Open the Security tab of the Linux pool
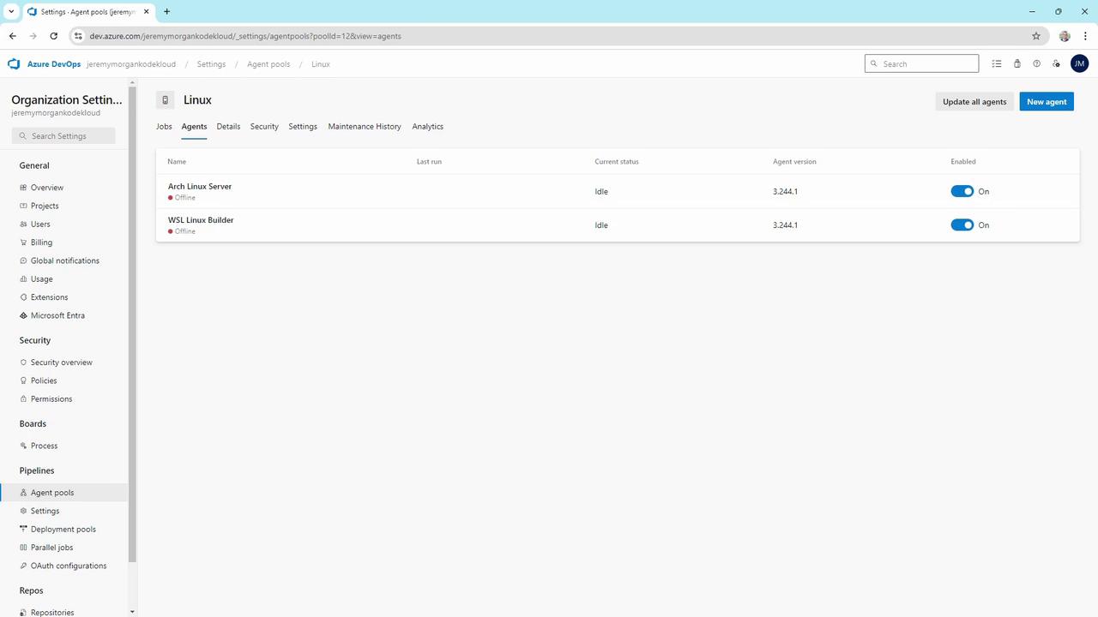The width and height of the screenshot is (1098, 617). click(264, 127)
